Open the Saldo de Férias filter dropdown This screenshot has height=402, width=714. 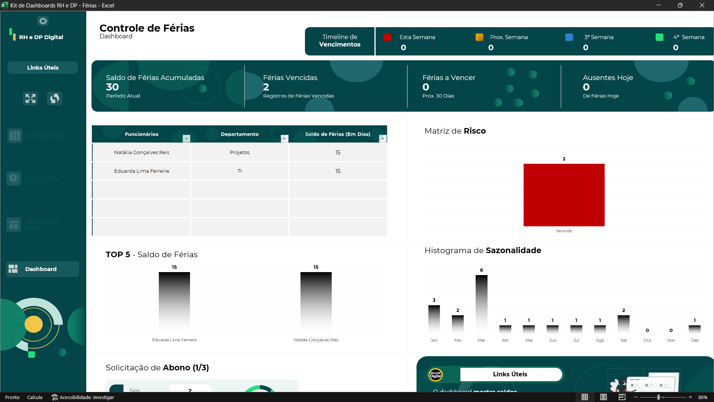[383, 138]
